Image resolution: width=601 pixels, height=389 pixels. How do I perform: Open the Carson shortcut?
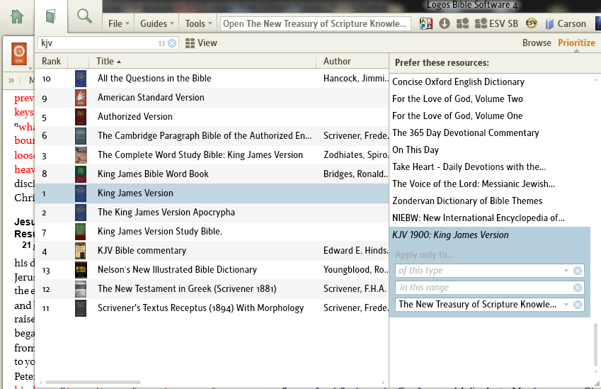click(x=566, y=24)
